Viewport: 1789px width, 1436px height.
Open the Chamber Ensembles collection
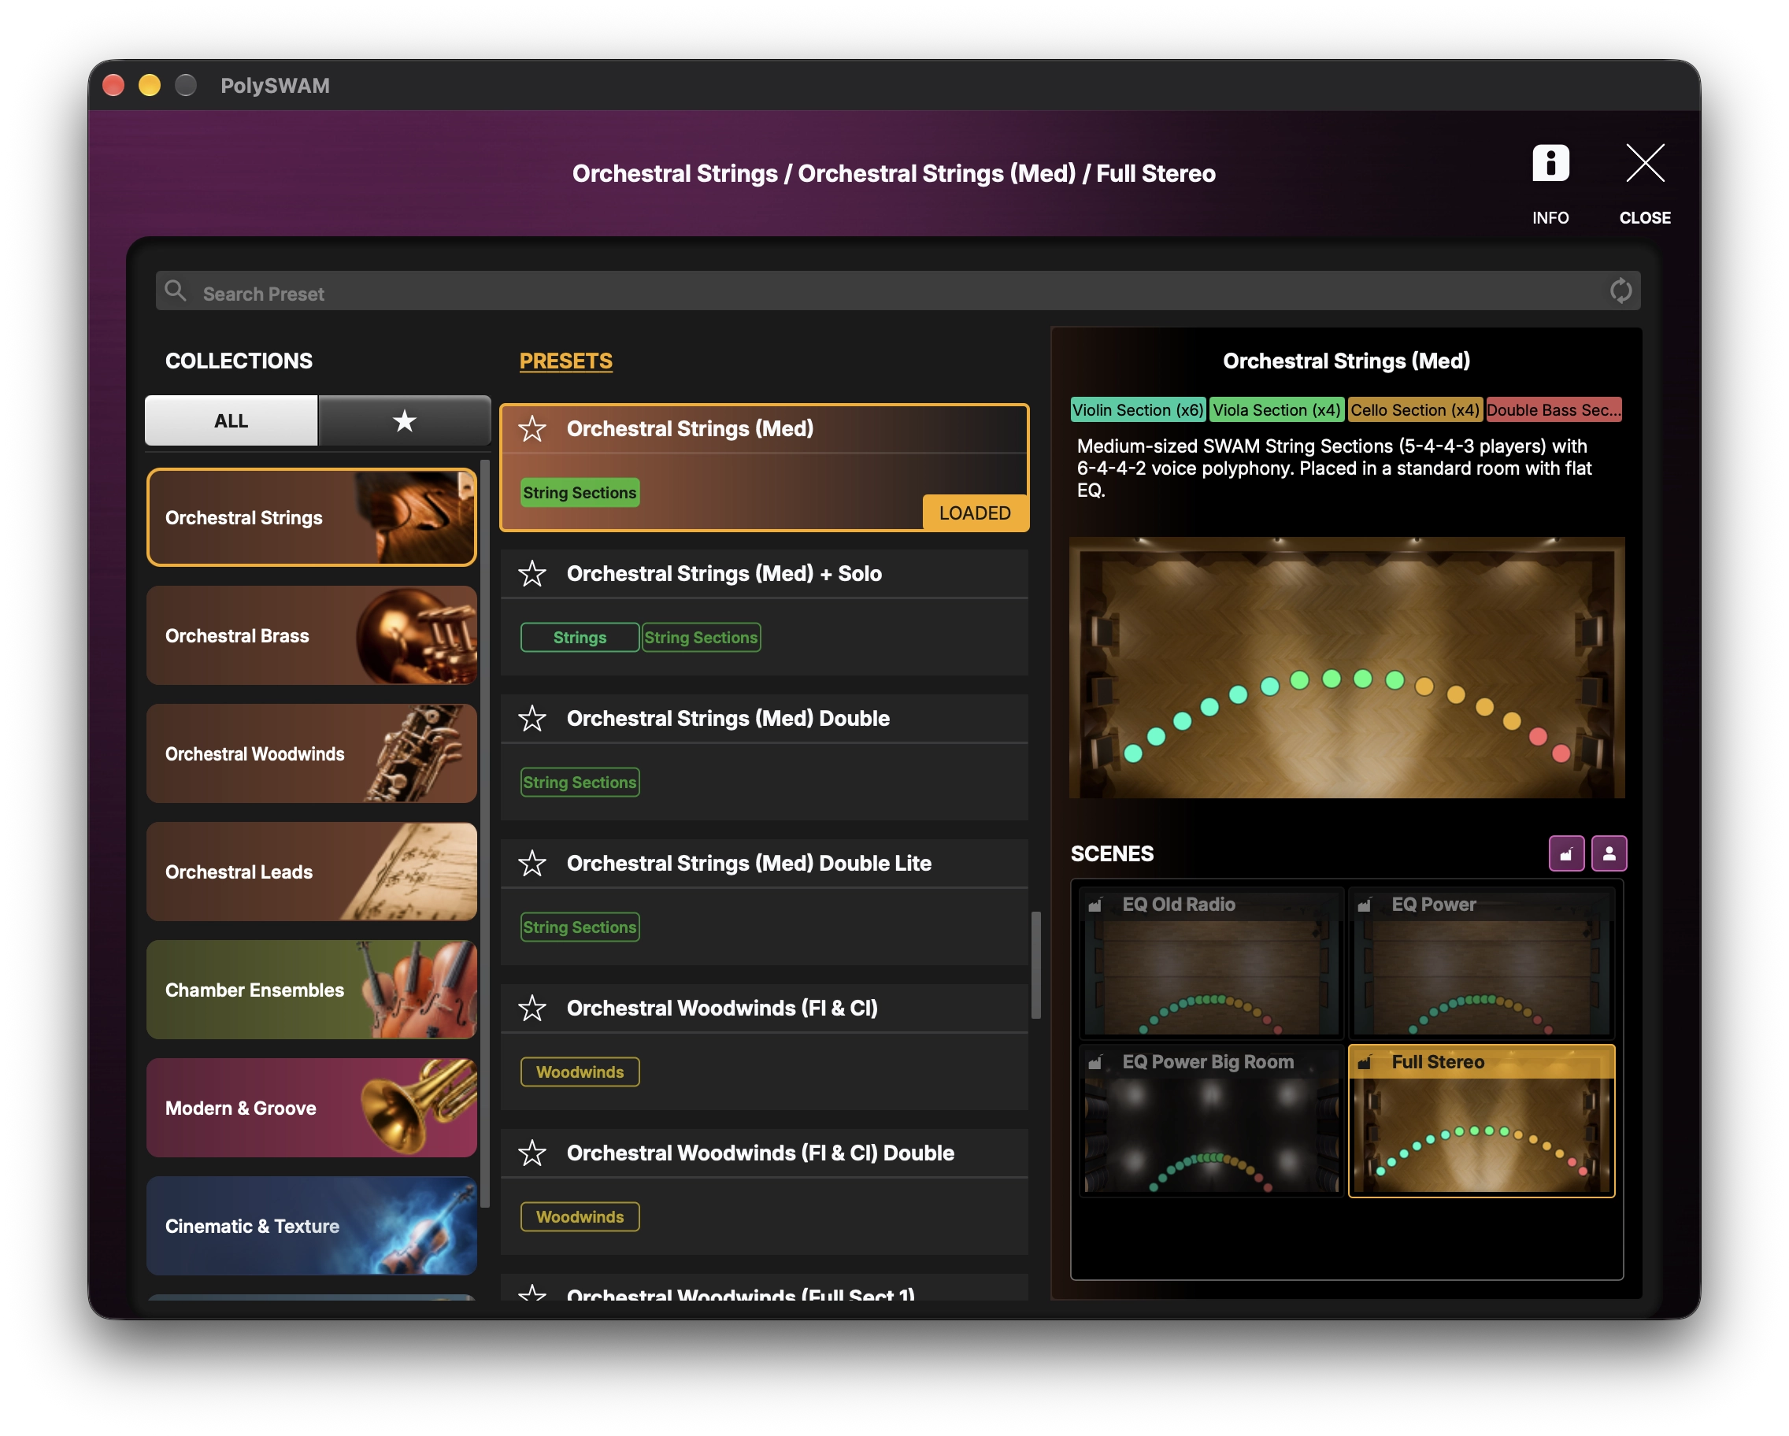pos(311,990)
